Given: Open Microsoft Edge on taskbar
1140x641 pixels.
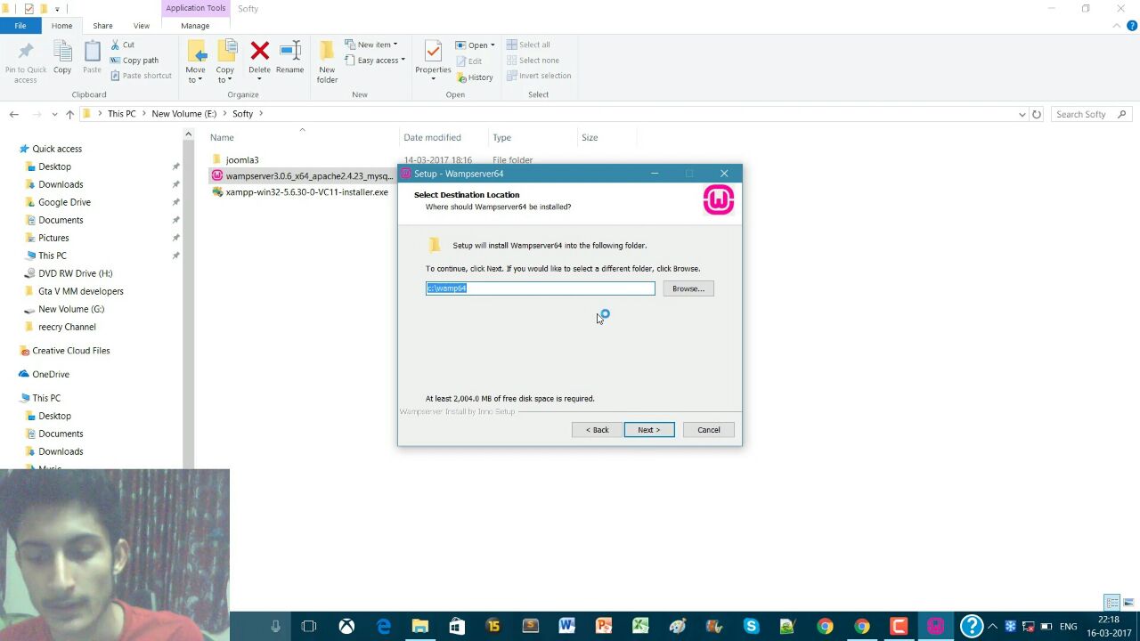Looking at the screenshot, I should [384, 627].
